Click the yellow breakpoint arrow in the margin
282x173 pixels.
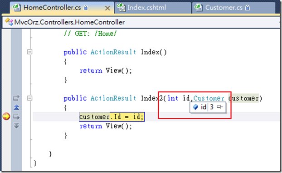(6, 116)
